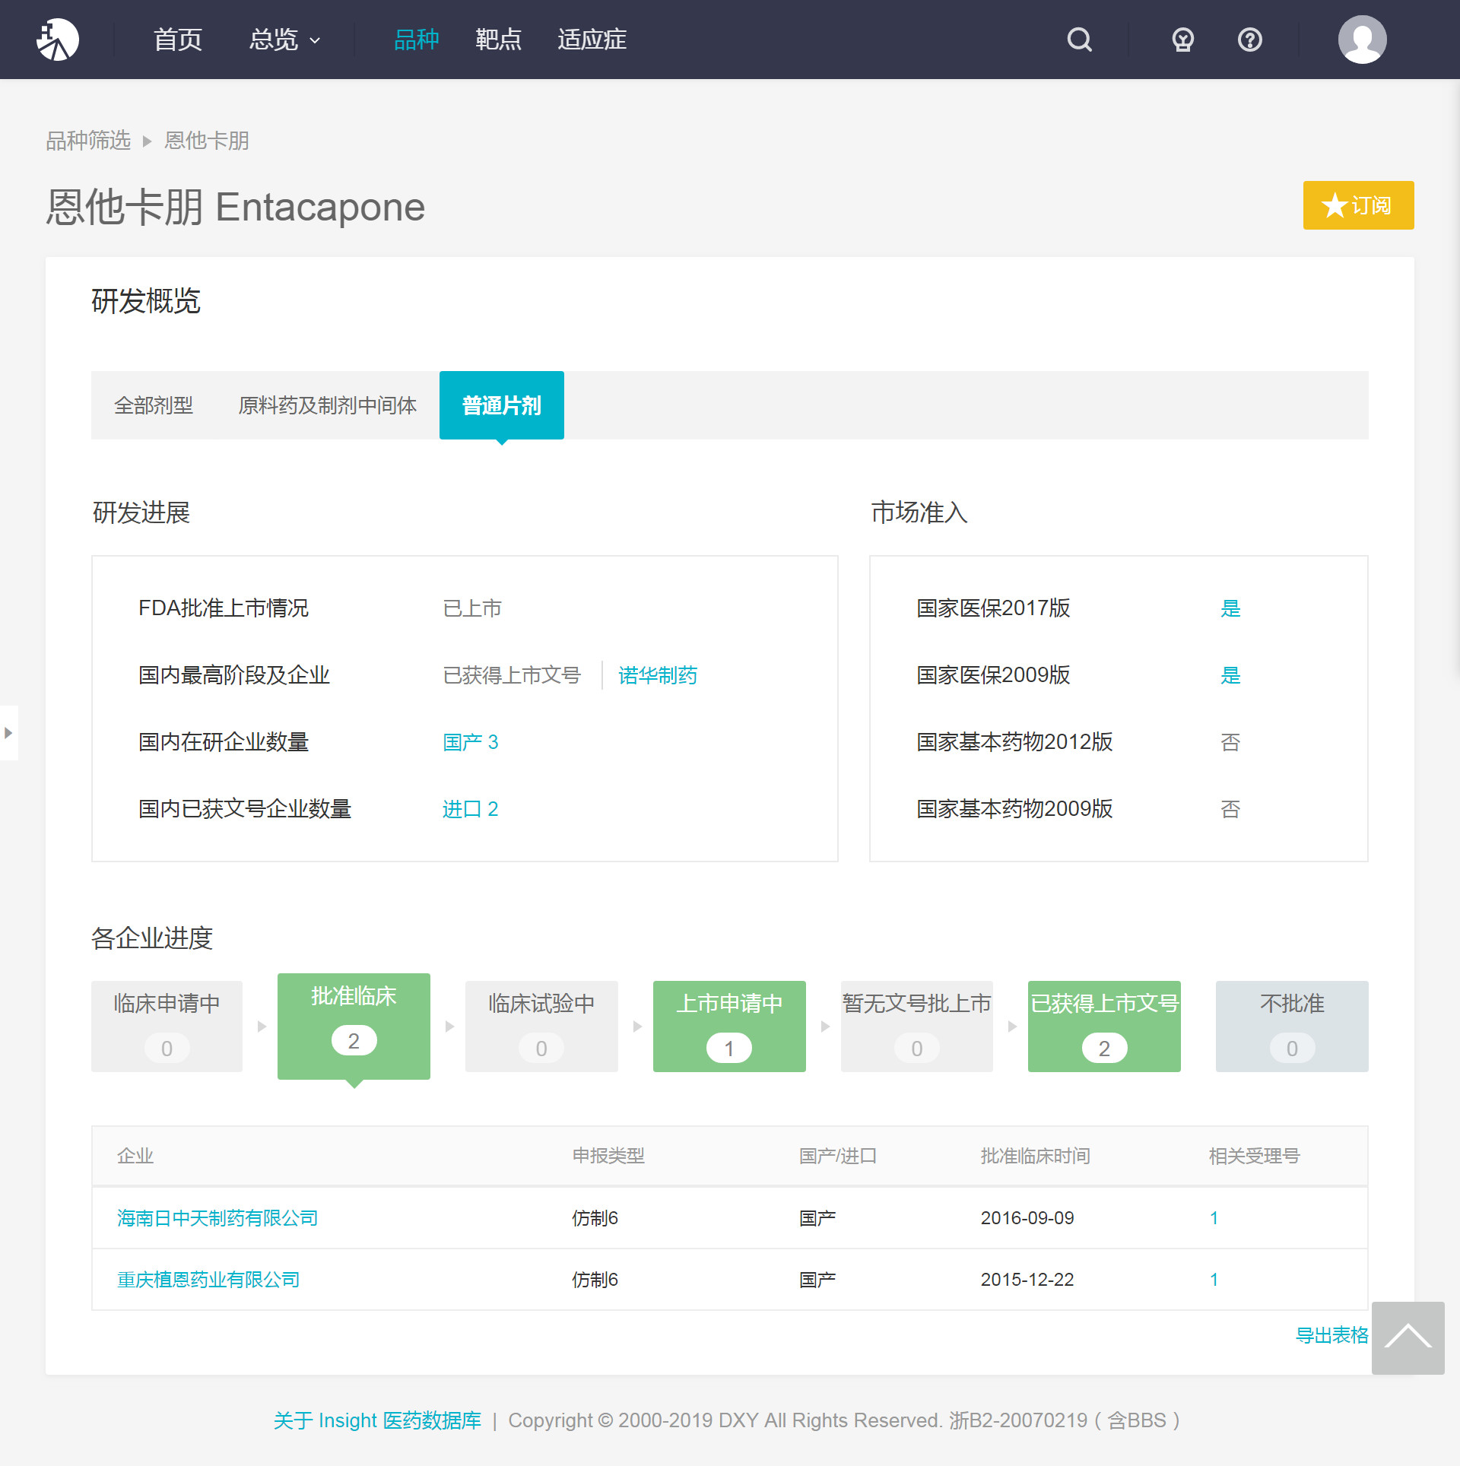The width and height of the screenshot is (1460, 1466).
Task: Expand the collapsed left side panel arrow
Action: (8, 733)
